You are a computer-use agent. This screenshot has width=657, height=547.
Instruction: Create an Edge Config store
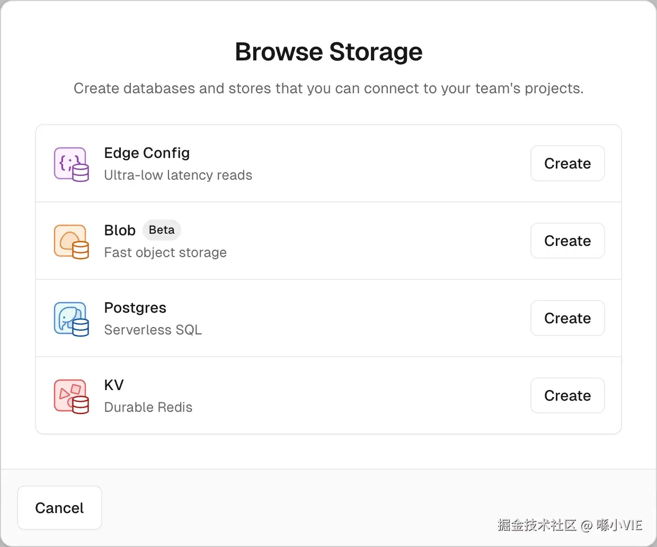pyautogui.click(x=567, y=163)
